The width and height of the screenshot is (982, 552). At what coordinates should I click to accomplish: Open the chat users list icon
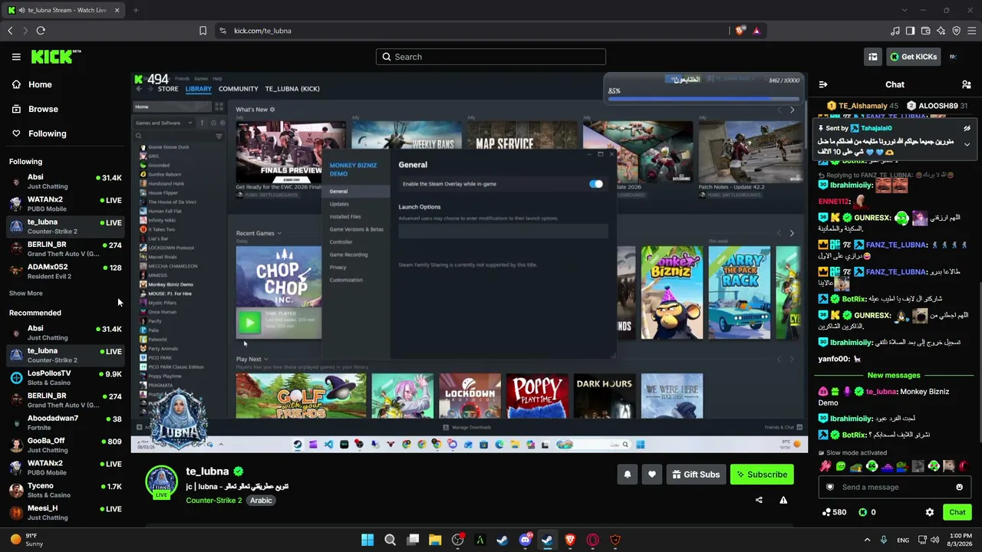click(966, 84)
